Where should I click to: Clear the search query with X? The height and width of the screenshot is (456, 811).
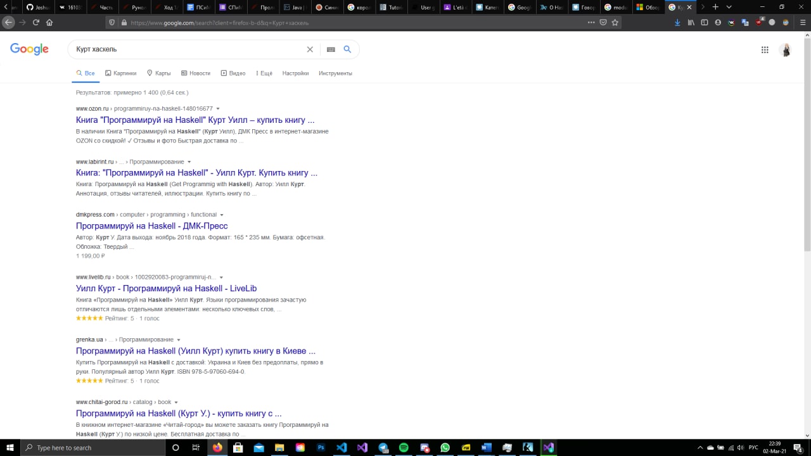[x=310, y=49]
